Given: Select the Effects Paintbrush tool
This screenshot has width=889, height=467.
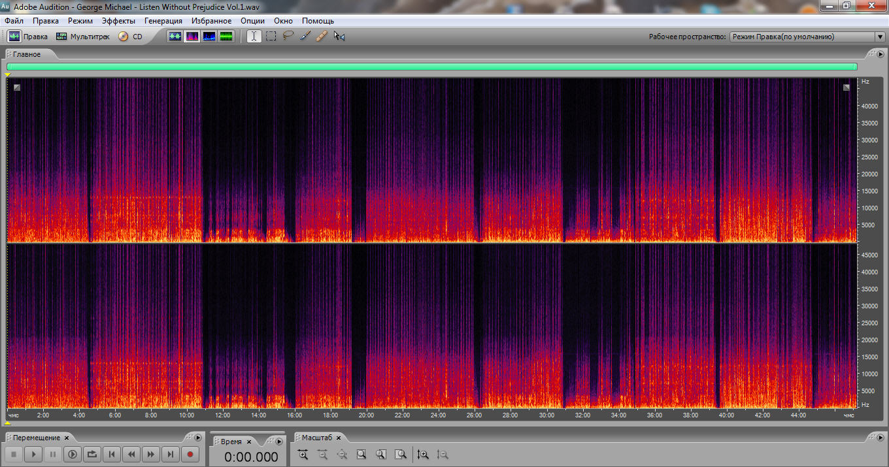Looking at the screenshot, I should point(305,37).
